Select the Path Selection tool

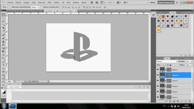point(3,68)
